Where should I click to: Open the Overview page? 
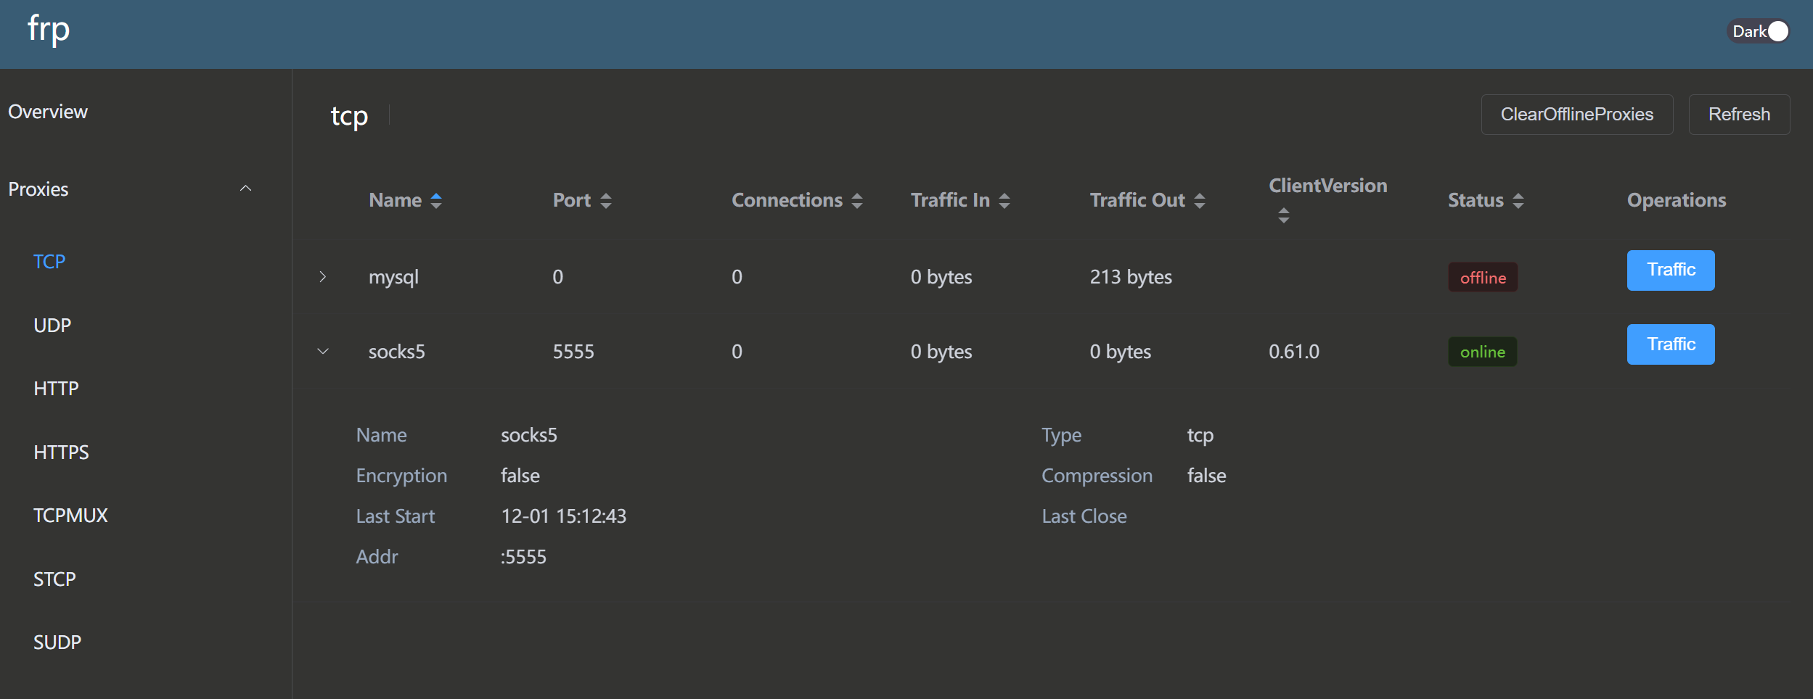[x=48, y=112]
